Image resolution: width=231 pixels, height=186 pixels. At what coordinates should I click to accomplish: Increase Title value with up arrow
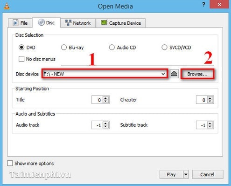[x=106, y=98]
